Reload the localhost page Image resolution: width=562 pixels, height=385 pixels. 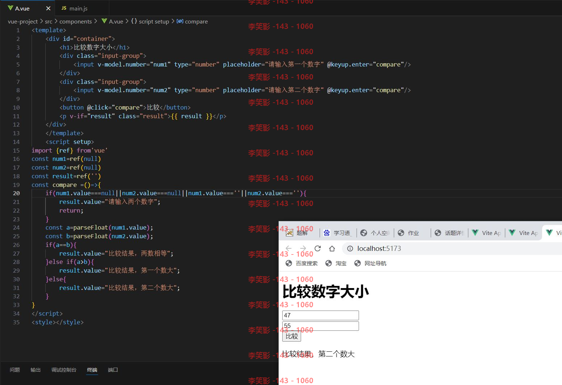(317, 248)
